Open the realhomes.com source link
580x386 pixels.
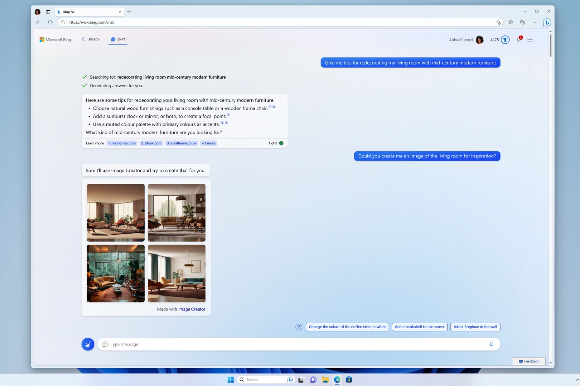(122, 143)
